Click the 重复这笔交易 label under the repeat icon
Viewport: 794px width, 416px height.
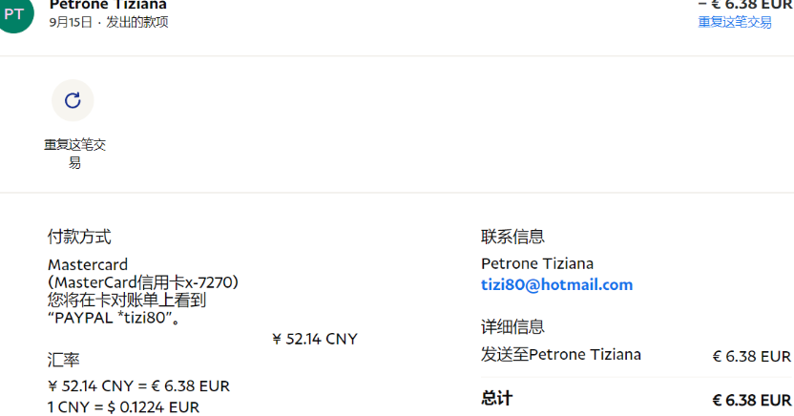point(74,154)
